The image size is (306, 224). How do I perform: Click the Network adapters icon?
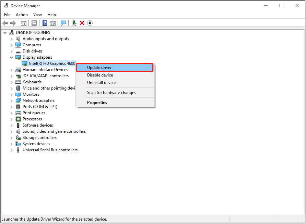(18, 101)
